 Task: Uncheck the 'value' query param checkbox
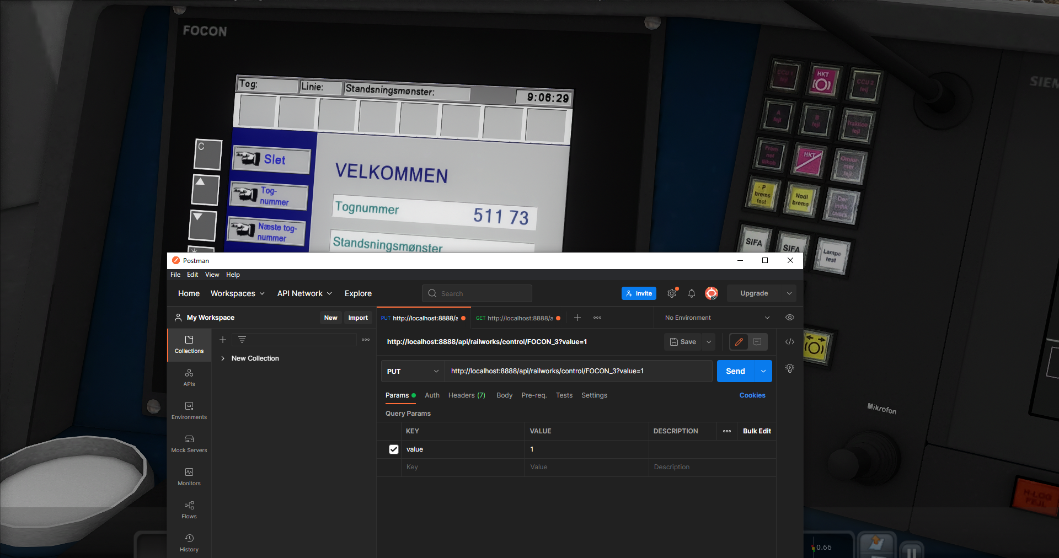[394, 449]
